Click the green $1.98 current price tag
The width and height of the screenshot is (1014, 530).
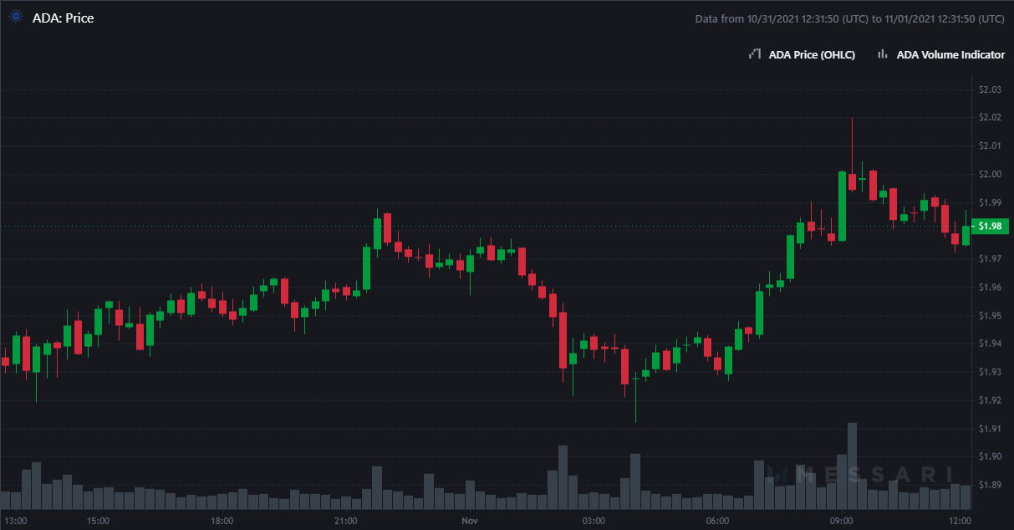(x=990, y=226)
